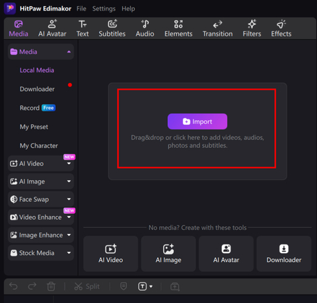This screenshot has width=317, height=303.
Task: Click the Face Swap icon in sidebar
Action: (x=13, y=199)
